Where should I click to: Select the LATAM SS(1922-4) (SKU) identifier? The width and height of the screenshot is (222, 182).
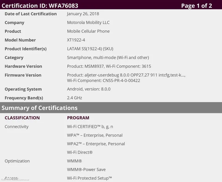[90, 49]
